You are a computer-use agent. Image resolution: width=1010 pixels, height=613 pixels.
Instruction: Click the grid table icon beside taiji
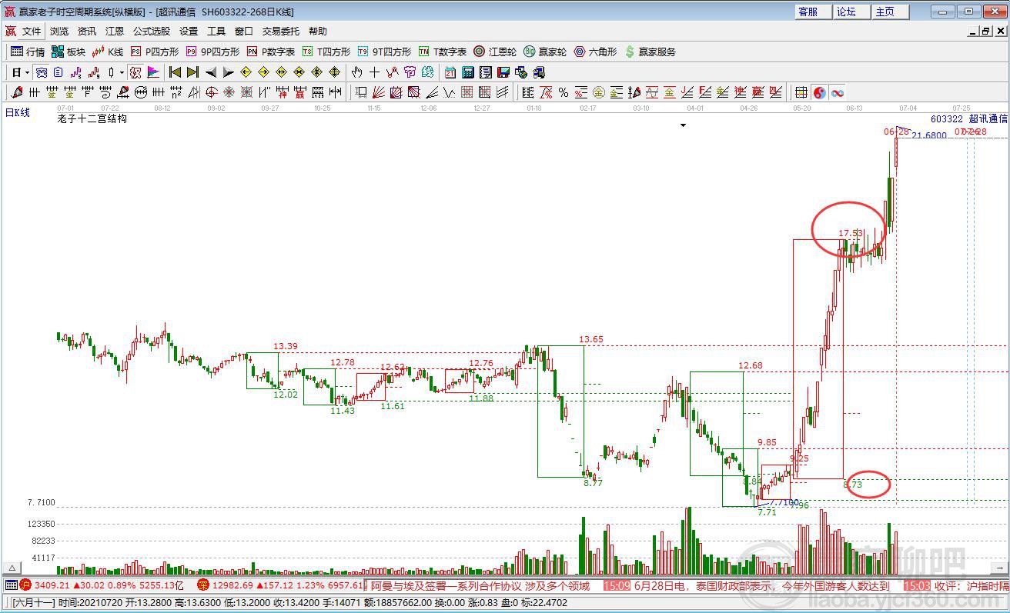click(801, 92)
